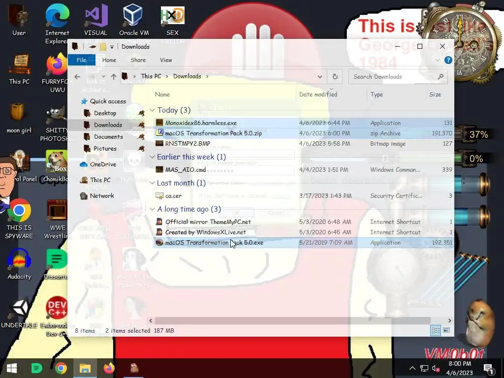Select Desktop in the navigation pane
This screenshot has height=378, width=504.
(x=105, y=113)
